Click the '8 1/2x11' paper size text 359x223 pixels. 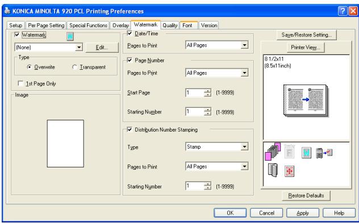[274, 59]
